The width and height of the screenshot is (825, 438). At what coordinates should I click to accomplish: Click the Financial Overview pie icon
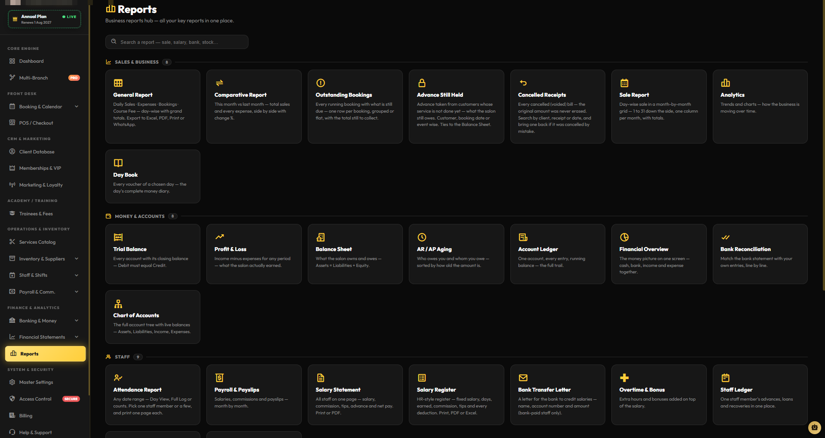pos(624,237)
